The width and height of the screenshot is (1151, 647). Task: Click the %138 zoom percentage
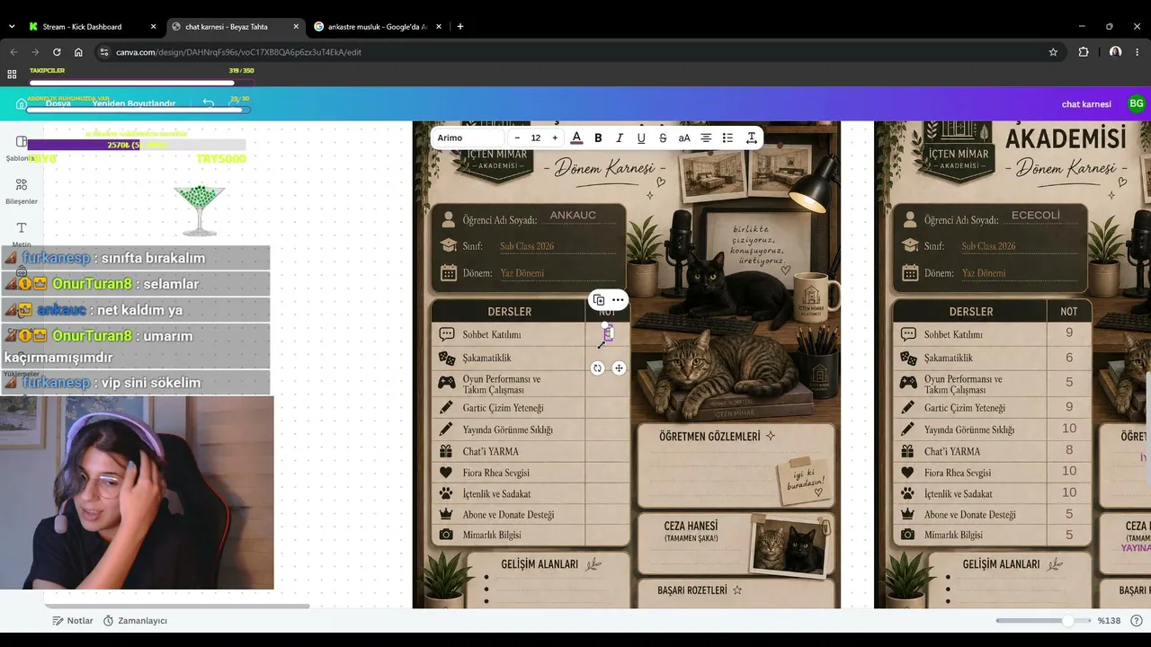coord(1109,620)
